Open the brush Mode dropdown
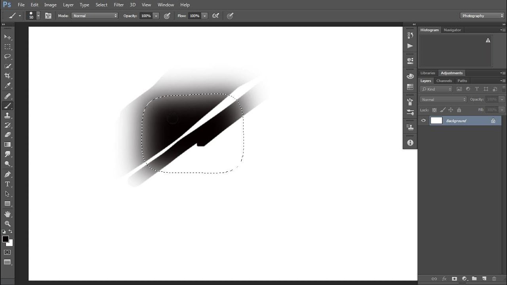The width and height of the screenshot is (507, 285). click(x=95, y=16)
